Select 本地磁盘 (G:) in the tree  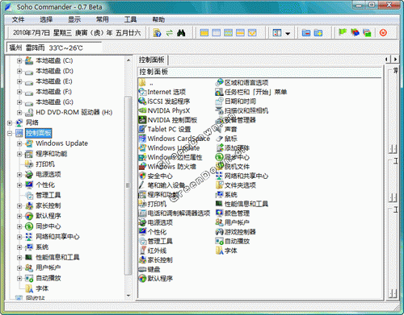pos(54,102)
